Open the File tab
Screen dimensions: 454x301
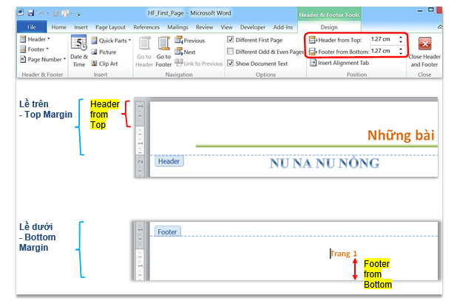32,27
